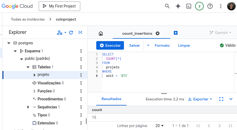Open rows per page dropdown
This screenshot has height=130, width=237.
point(159,125)
